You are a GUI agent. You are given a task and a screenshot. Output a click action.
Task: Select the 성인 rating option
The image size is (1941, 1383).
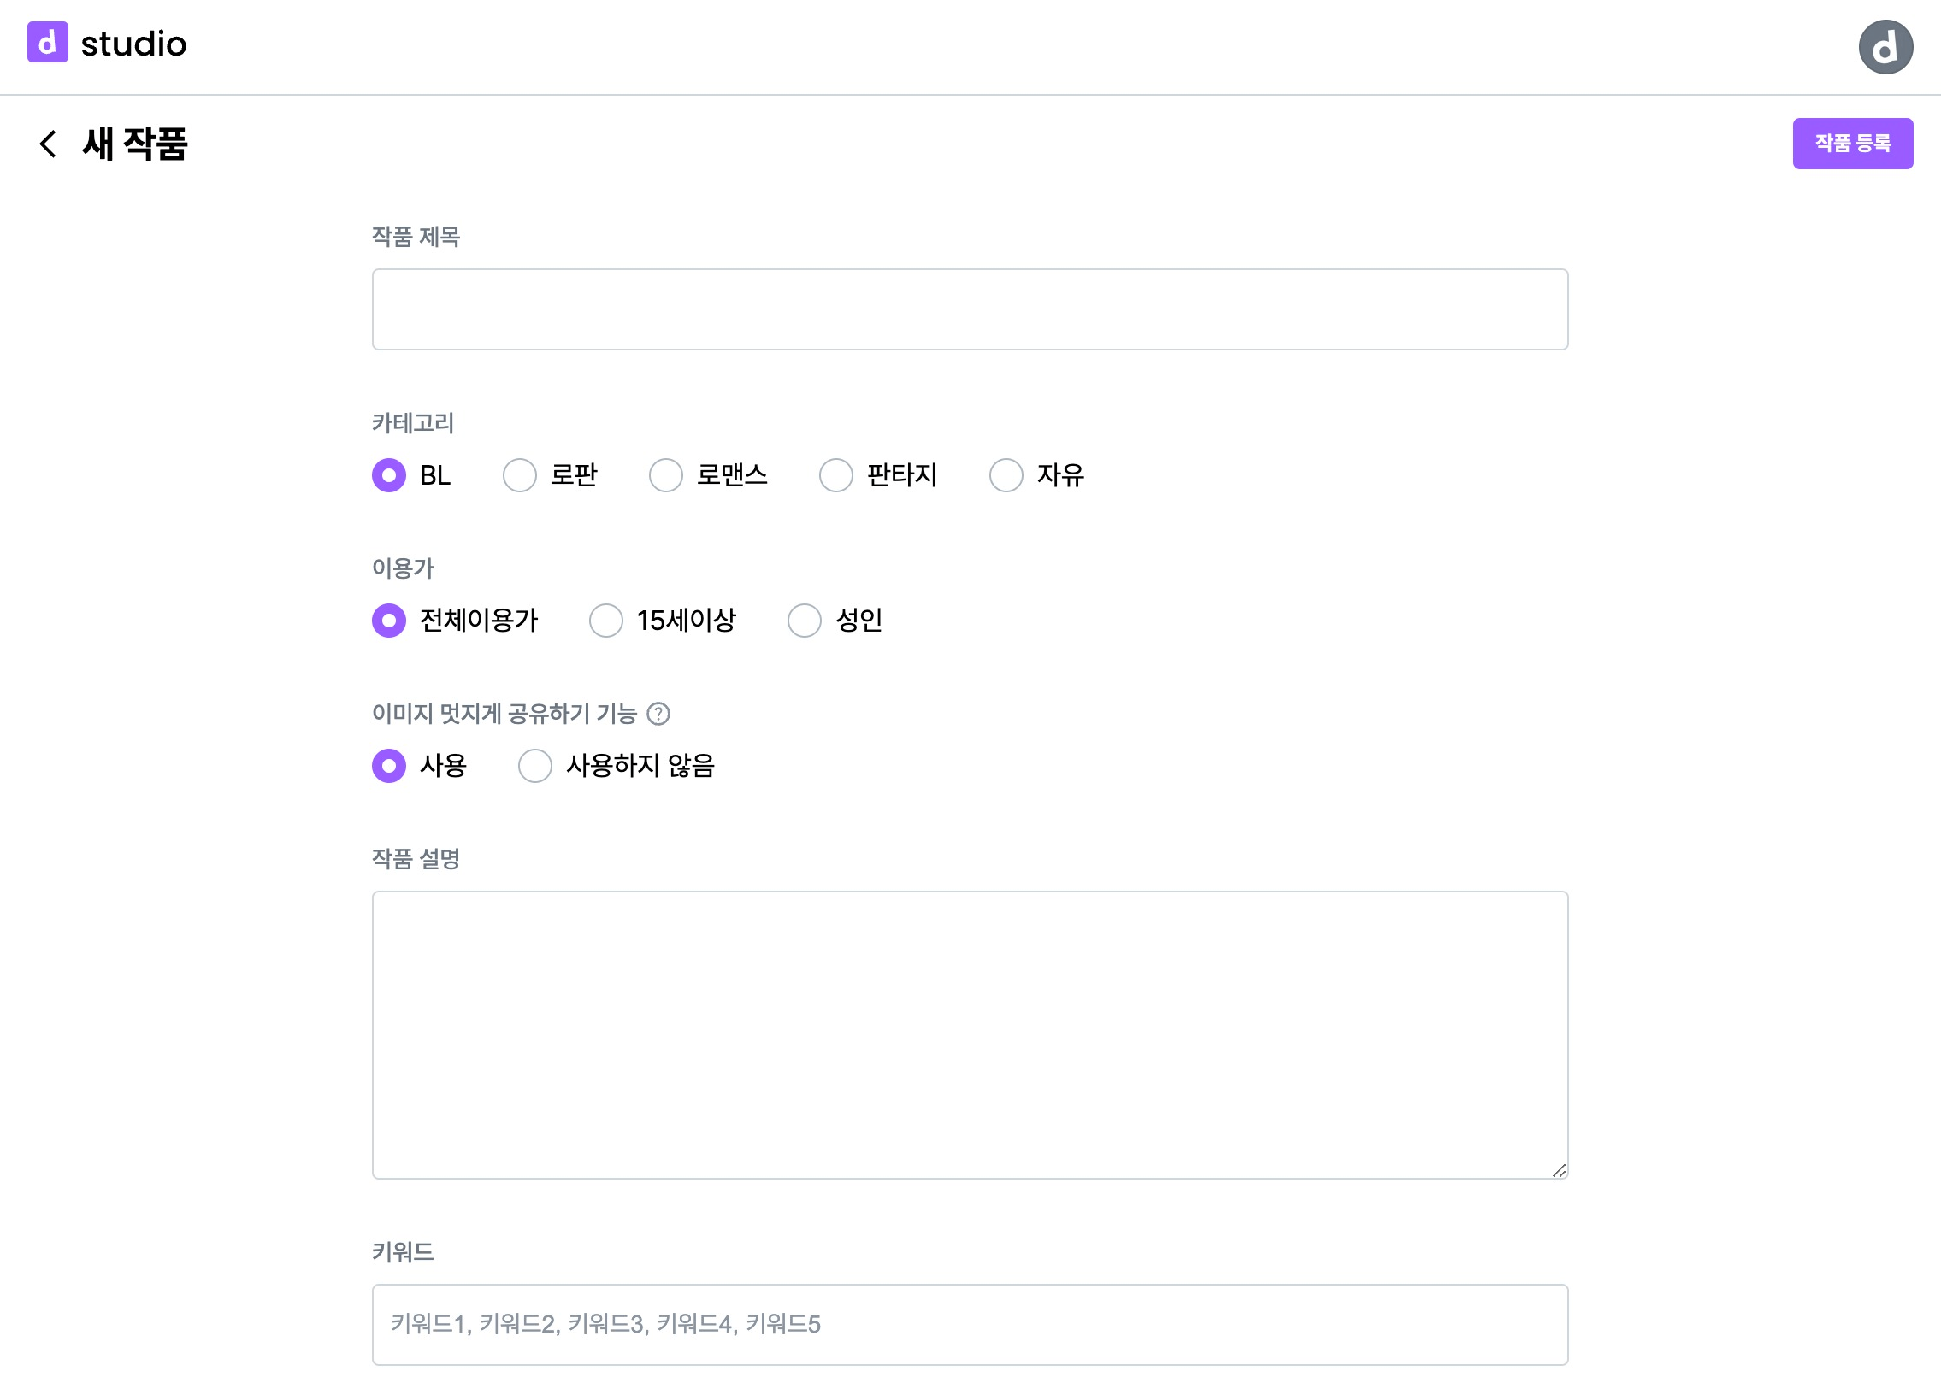click(805, 621)
